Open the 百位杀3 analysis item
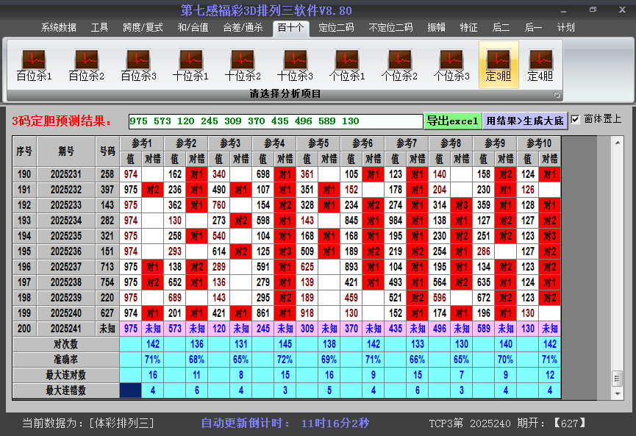 coord(138,65)
